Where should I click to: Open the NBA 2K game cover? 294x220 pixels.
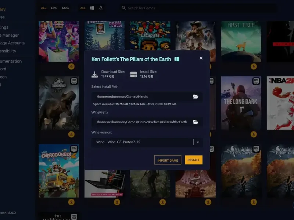point(280,103)
